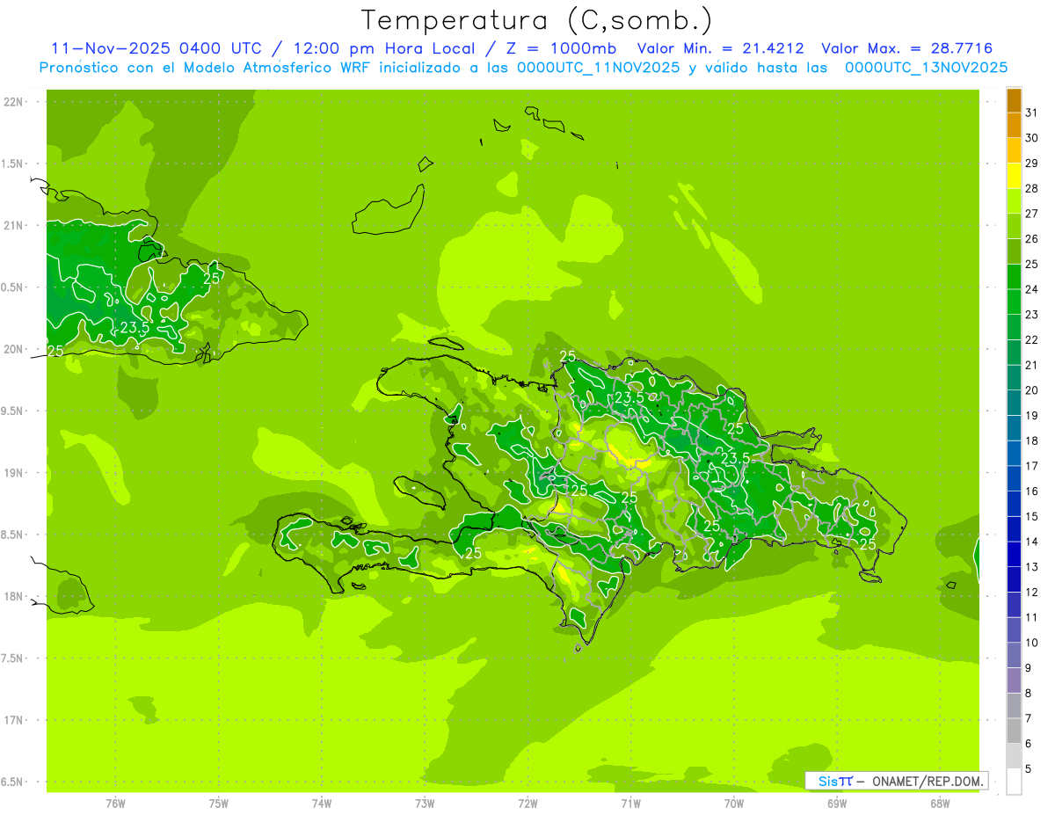This screenshot has height=815, width=1055.
Task: Click the white swatch next to legend value 5
Action: tap(1014, 782)
